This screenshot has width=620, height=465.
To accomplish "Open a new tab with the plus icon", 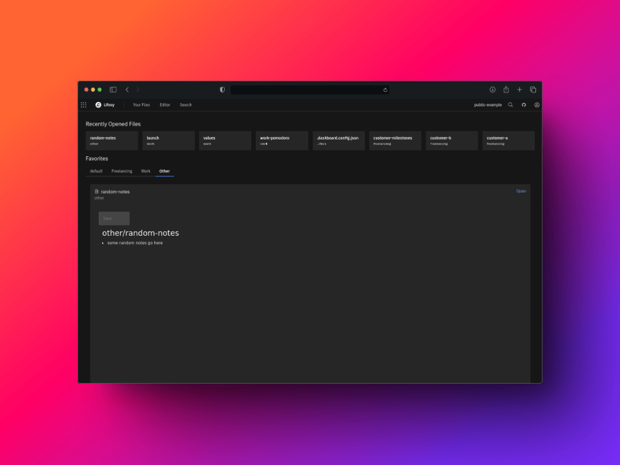I will pos(519,89).
